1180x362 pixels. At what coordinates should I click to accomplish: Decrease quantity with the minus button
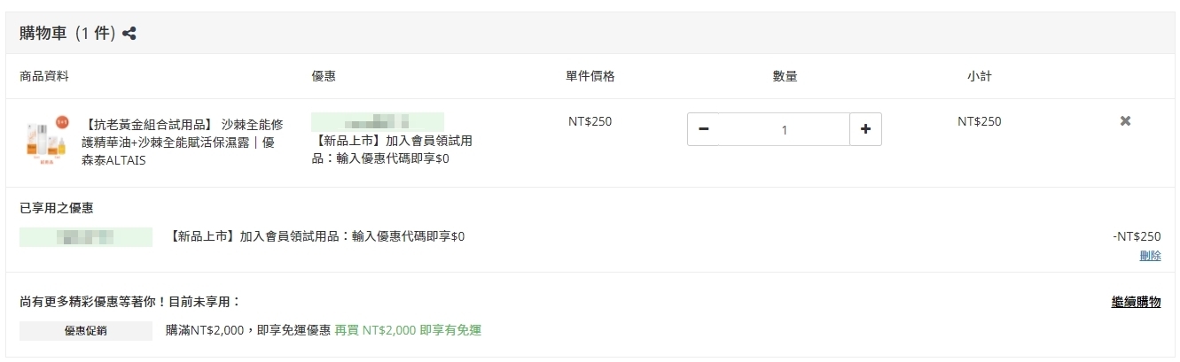click(x=704, y=129)
